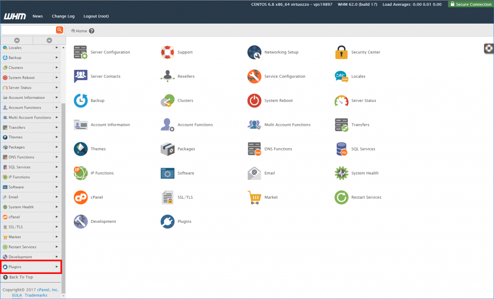The width and height of the screenshot is (494, 299).
Task: Open Server Status gauge icon in main grid
Action: coord(341,100)
